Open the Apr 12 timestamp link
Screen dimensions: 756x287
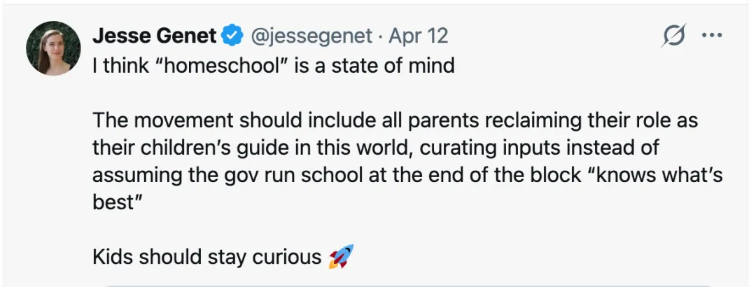point(419,35)
